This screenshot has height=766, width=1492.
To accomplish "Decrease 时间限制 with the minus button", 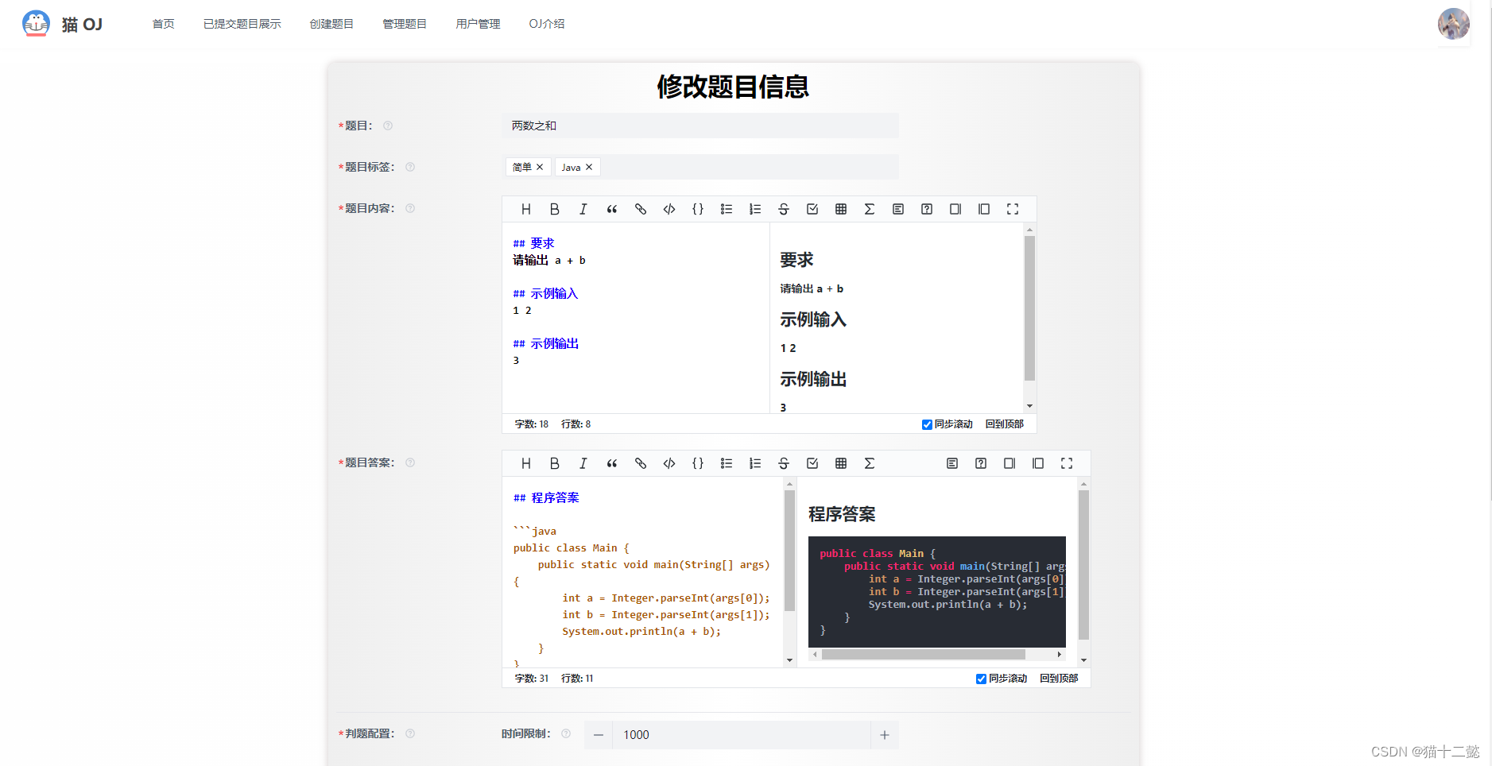I will click(x=599, y=735).
